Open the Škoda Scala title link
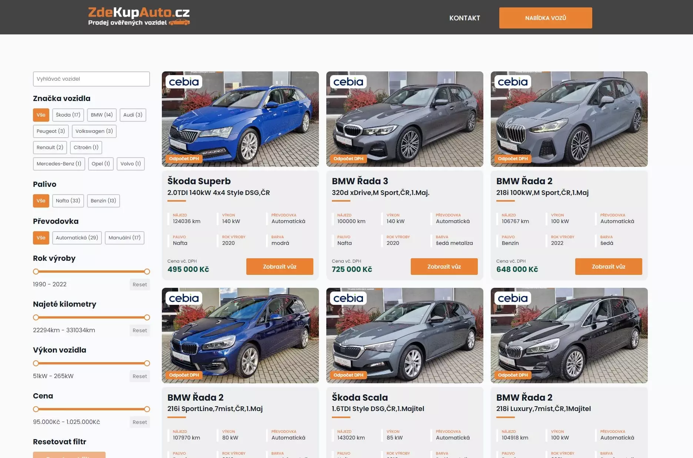The width and height of the screenshot is (693, 458). (x=360, y=397)
